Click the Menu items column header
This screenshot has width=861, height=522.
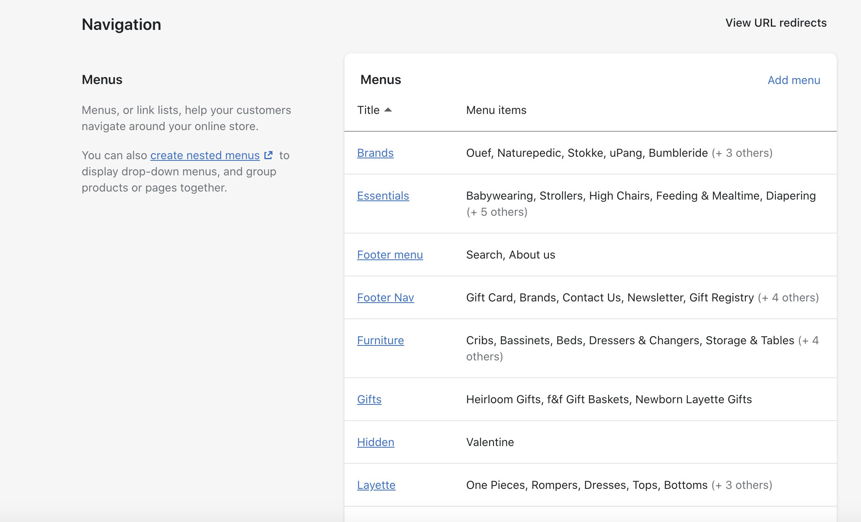pyautogui.click(x=496, y=110)
